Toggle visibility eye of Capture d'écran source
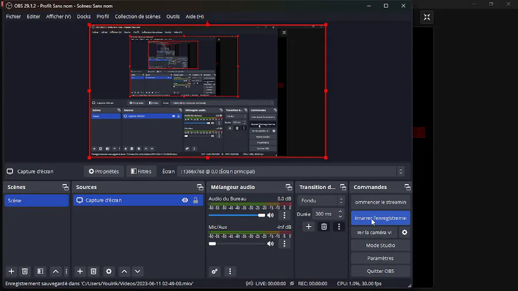The width and height of the screenshot is (518, 291). click(185, 200)
